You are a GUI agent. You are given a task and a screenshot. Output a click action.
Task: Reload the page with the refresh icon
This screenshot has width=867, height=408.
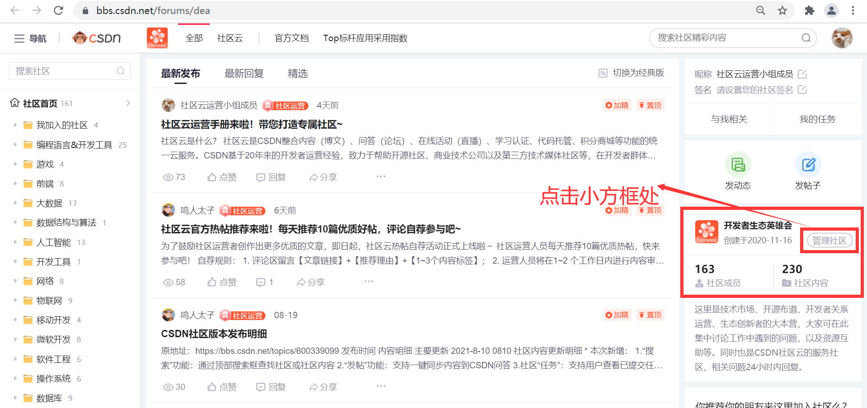coord(58,10)
